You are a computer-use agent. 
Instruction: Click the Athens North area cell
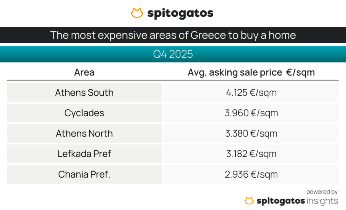click(84, 134)
